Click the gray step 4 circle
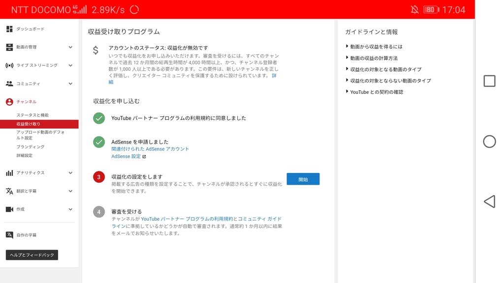The width and height of the screenshot is (504, 283). [x=99, y=212]
